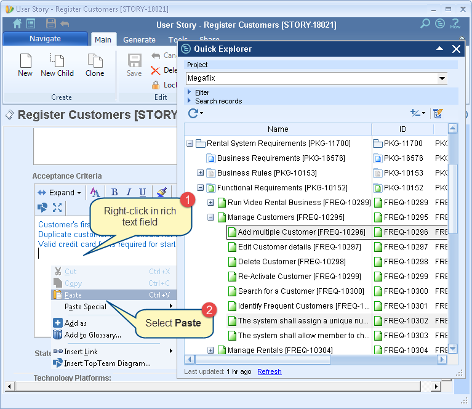Switch to the Generate ribbon tab
The height and width of the screenshot is (409, 472).
(139, 39)
